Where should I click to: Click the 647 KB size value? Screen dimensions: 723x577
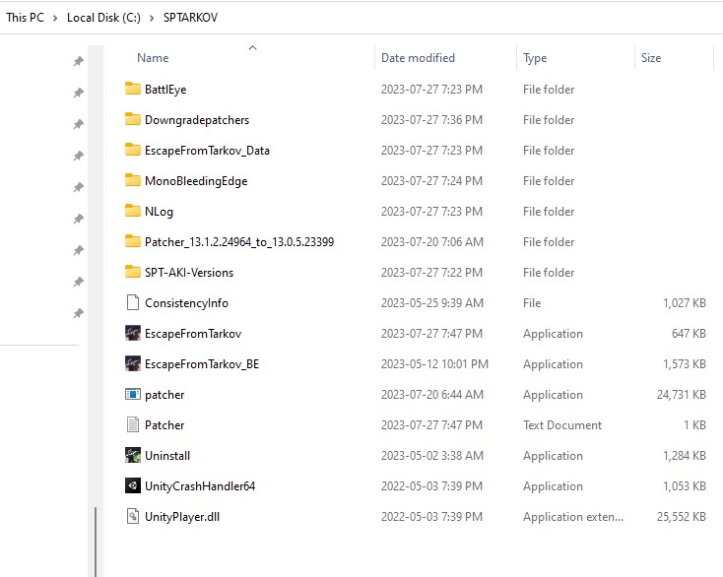tap(689, 333)
